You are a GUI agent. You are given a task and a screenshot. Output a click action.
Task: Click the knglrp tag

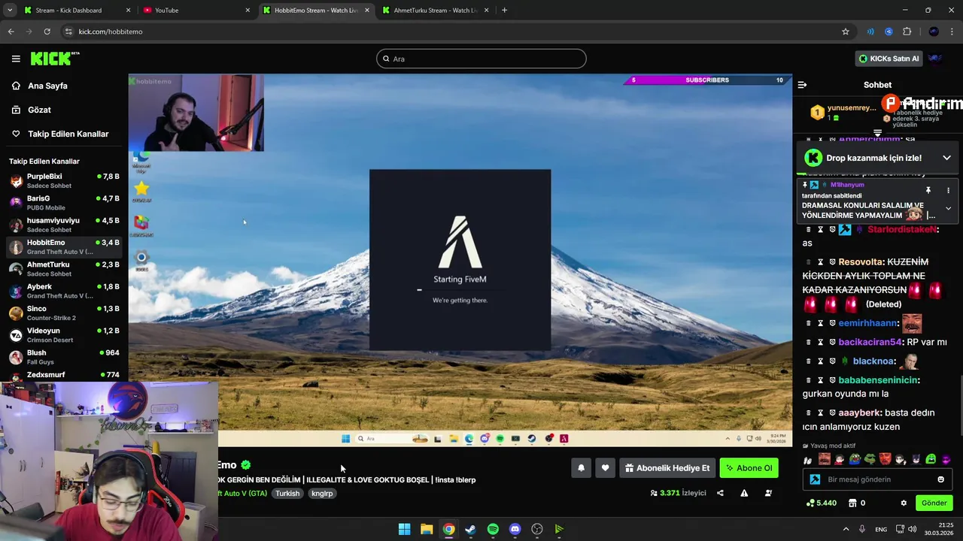click(x=322, y=494)
